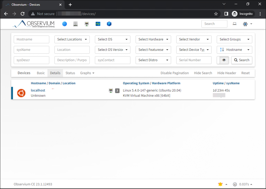Expand the Select Locations dropdown
This screenshot has width=266, height=189.
pyautogui.click(x=72, y=39)
